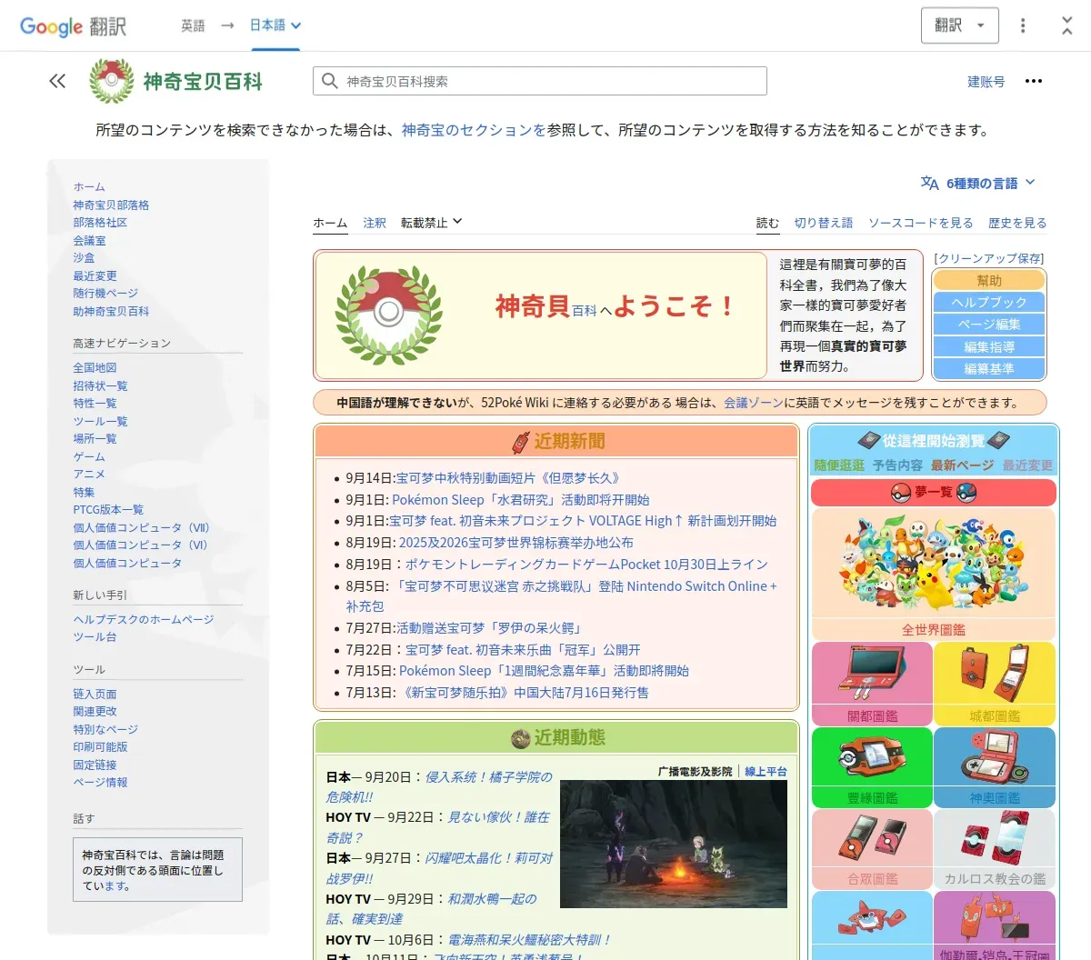This screenshot has height=960, width=1091.
Task: Open the 予告内容 link
Action: point(897,465)
